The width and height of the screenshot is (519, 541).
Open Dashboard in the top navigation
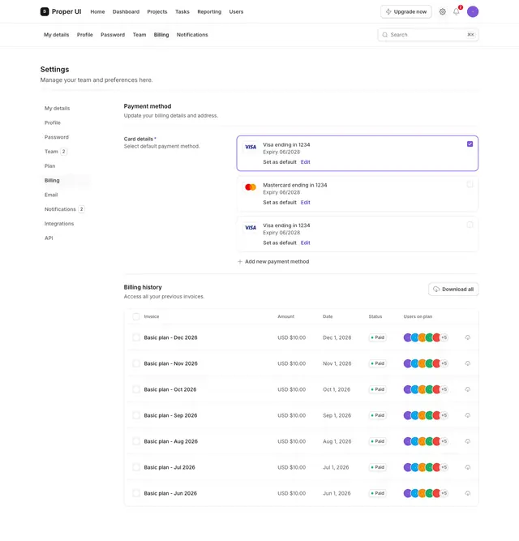pyautogui.click(x=126, y=11)
